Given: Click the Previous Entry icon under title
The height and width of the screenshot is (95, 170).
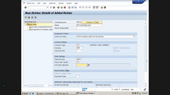Looking at the screenshot, I should click(x=32, y=17).
